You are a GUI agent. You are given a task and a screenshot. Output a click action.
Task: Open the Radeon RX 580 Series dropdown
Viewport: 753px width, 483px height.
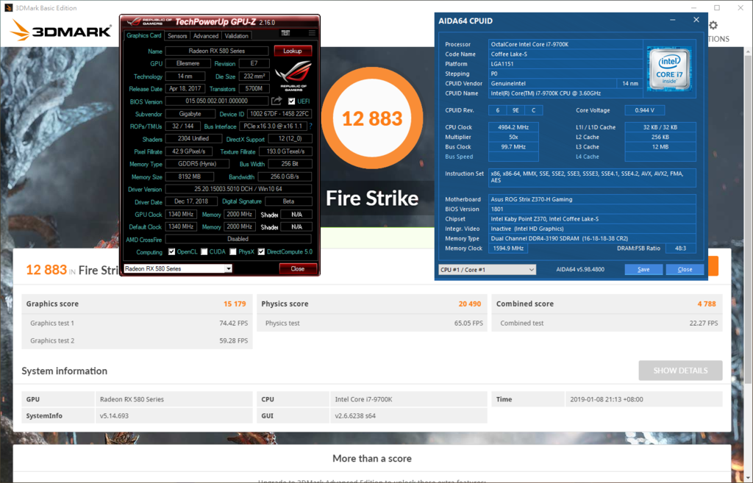coord(178,268)
